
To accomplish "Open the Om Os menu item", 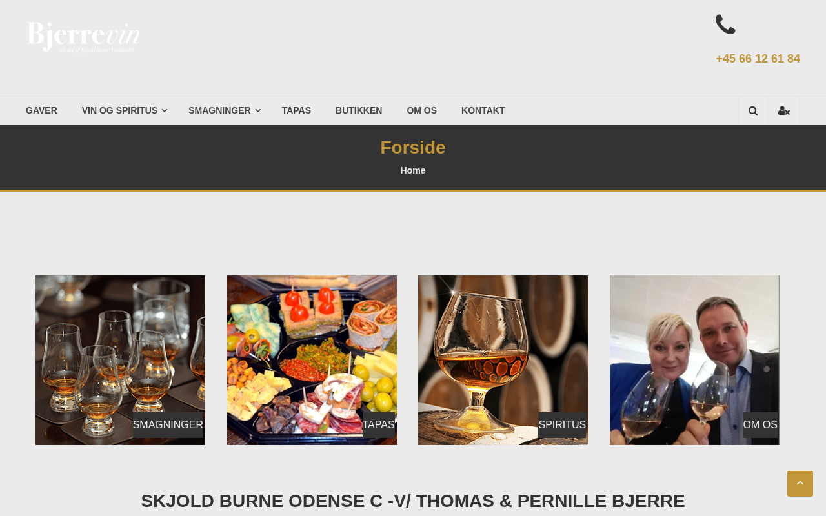I will 421,110.
